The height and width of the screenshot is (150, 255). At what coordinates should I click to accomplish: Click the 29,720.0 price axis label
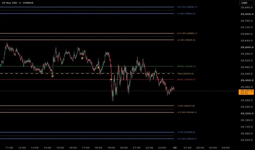click(x=247, y=27)
